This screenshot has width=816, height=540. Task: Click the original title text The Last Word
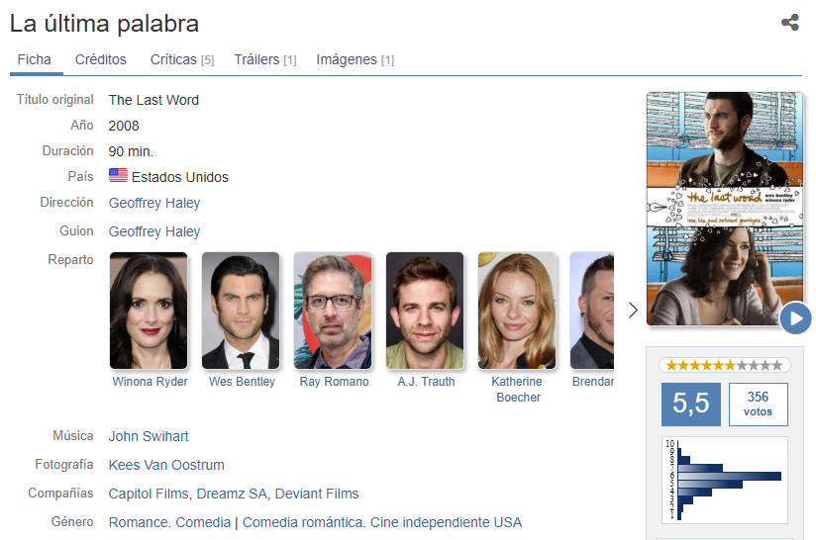coord(153,100)
